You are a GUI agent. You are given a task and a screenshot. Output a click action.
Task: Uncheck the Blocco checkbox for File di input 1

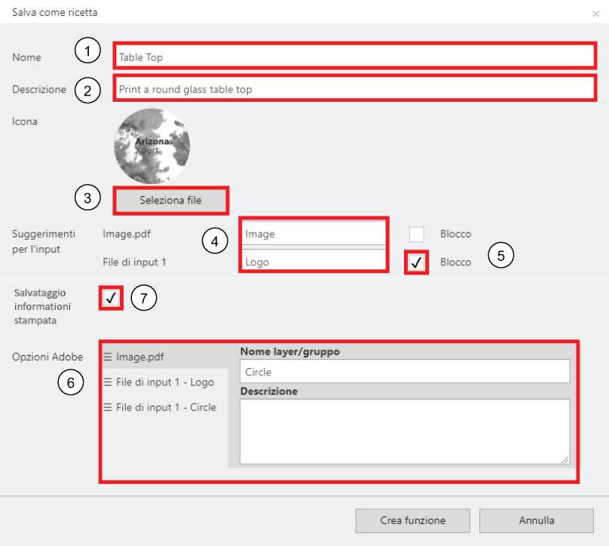click(416, 262)
